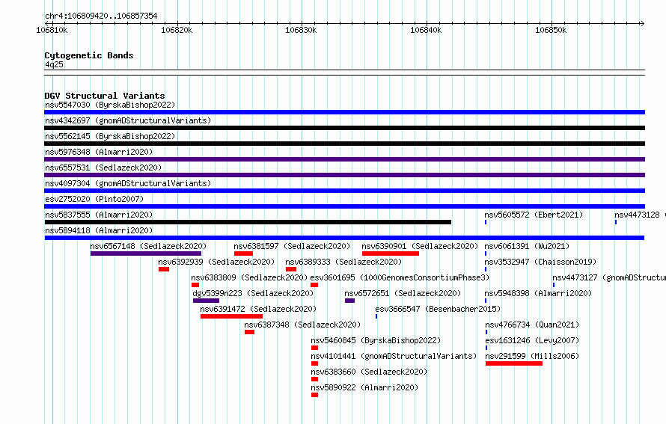Image resolution: width=666 pixels, height=424 pixels.
Task: Select the purple bar under nsv6557531
Action: (x=344, y=175)
